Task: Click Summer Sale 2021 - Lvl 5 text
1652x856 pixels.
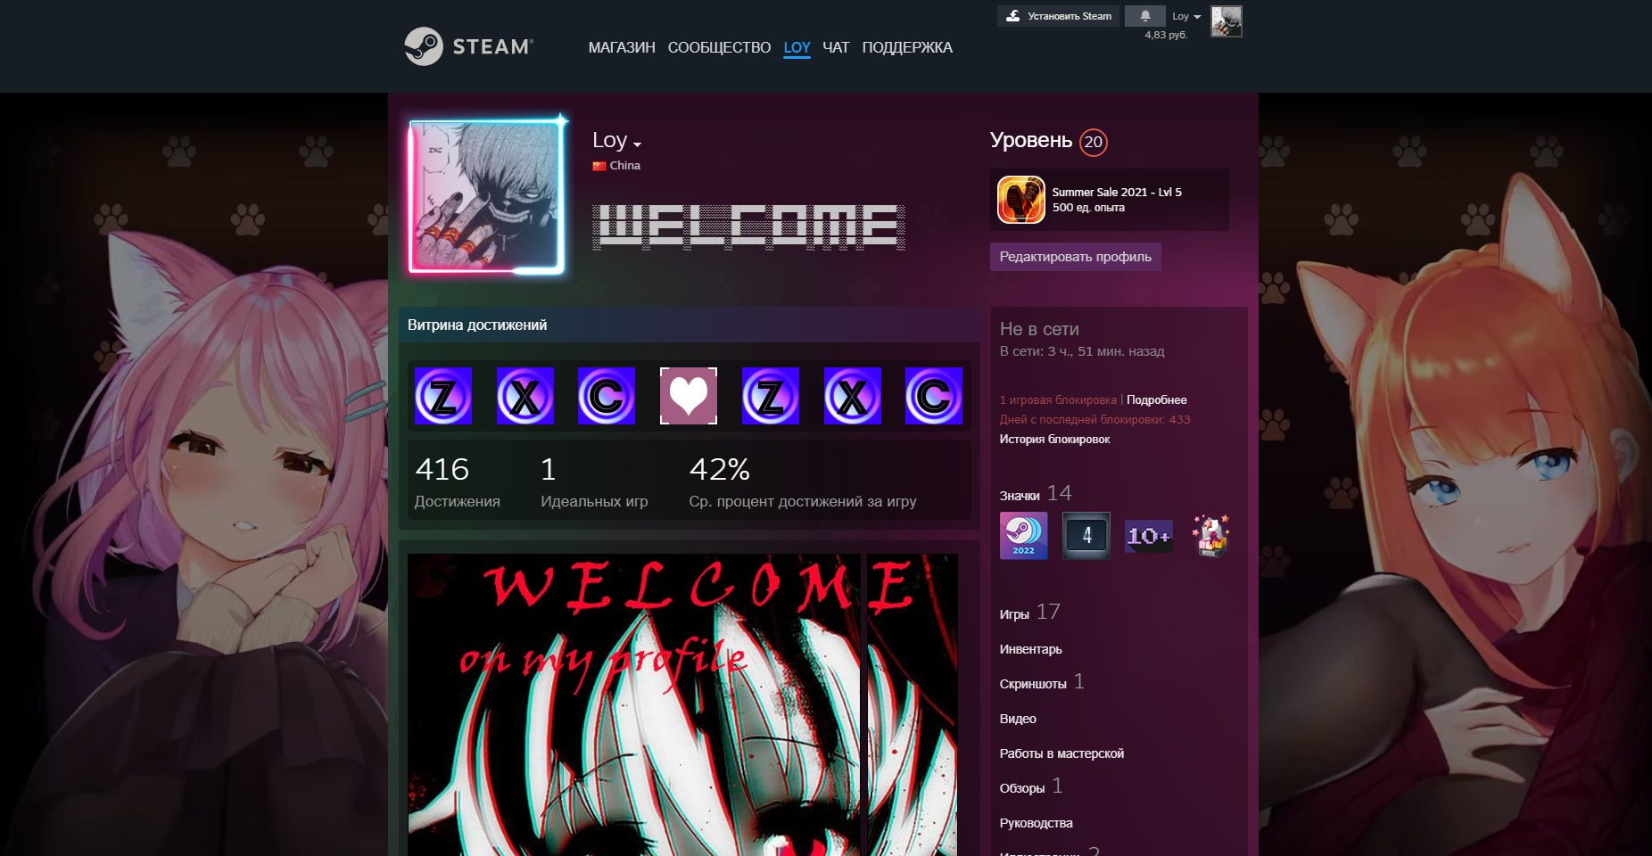Action: click(1117, 192)
